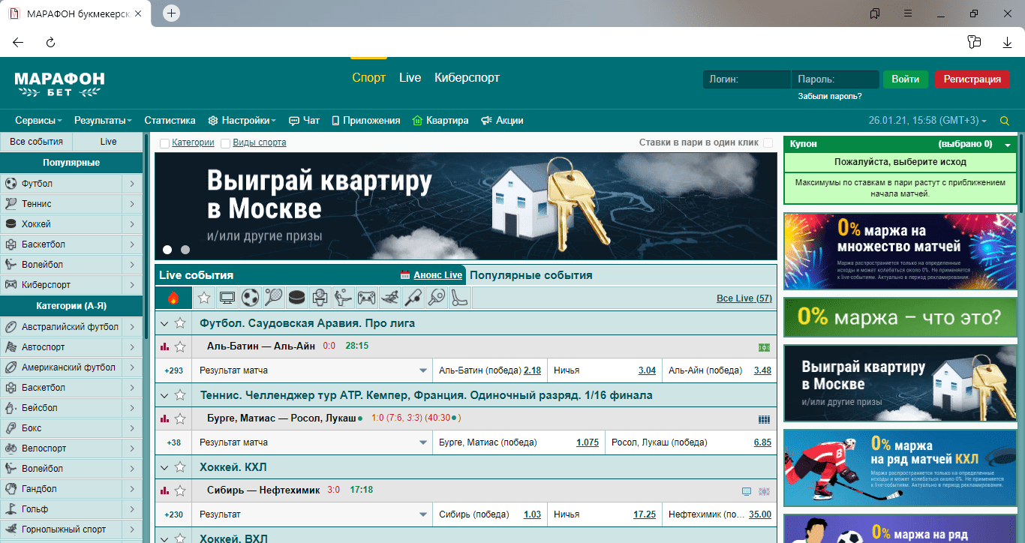The width and height of the screenshot is (1025, 543).
Task: Open Статистика in the menu bar
Action: point(170,121)
